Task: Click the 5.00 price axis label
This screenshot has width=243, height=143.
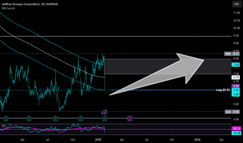Action: pos(236,104)
